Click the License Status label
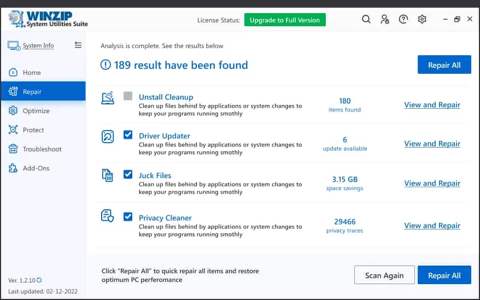This screenshot has width=480, height=300. coord(219,20)
